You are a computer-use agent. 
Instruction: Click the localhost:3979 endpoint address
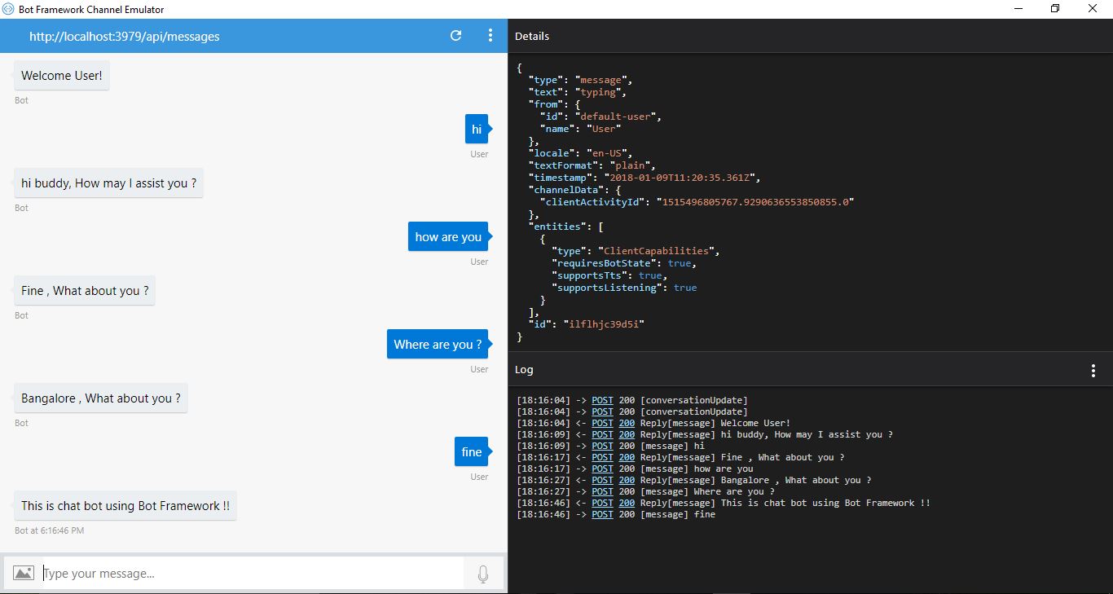click(125, 37)
